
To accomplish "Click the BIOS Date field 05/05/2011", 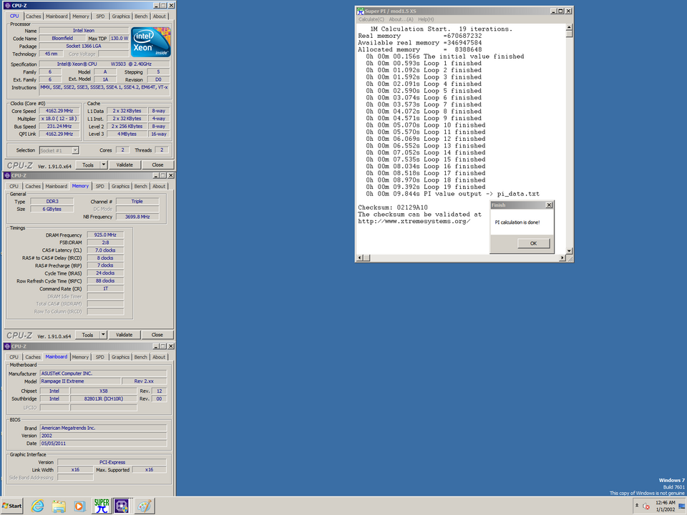I will [x=103, y=443].
